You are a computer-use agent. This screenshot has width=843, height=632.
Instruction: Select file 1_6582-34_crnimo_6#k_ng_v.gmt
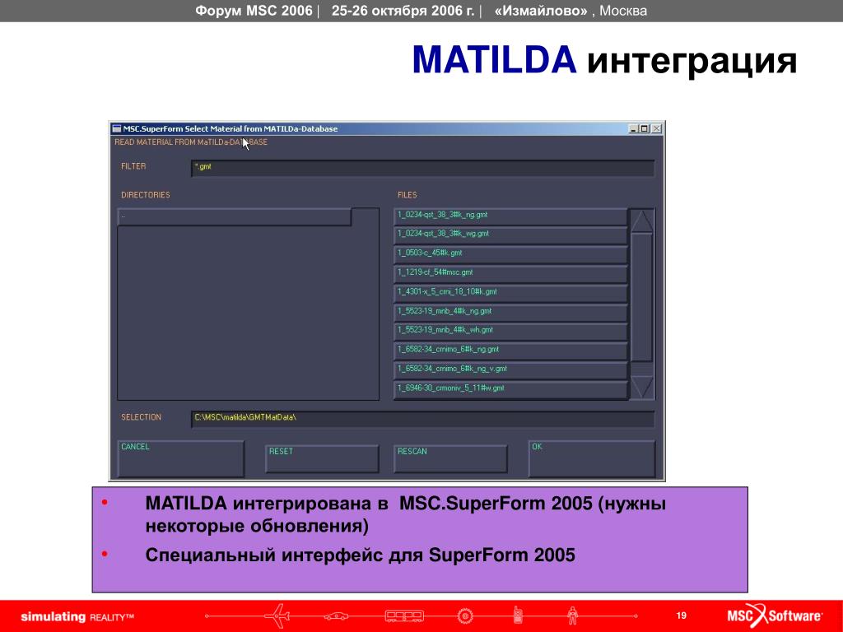tap(510, 369)
